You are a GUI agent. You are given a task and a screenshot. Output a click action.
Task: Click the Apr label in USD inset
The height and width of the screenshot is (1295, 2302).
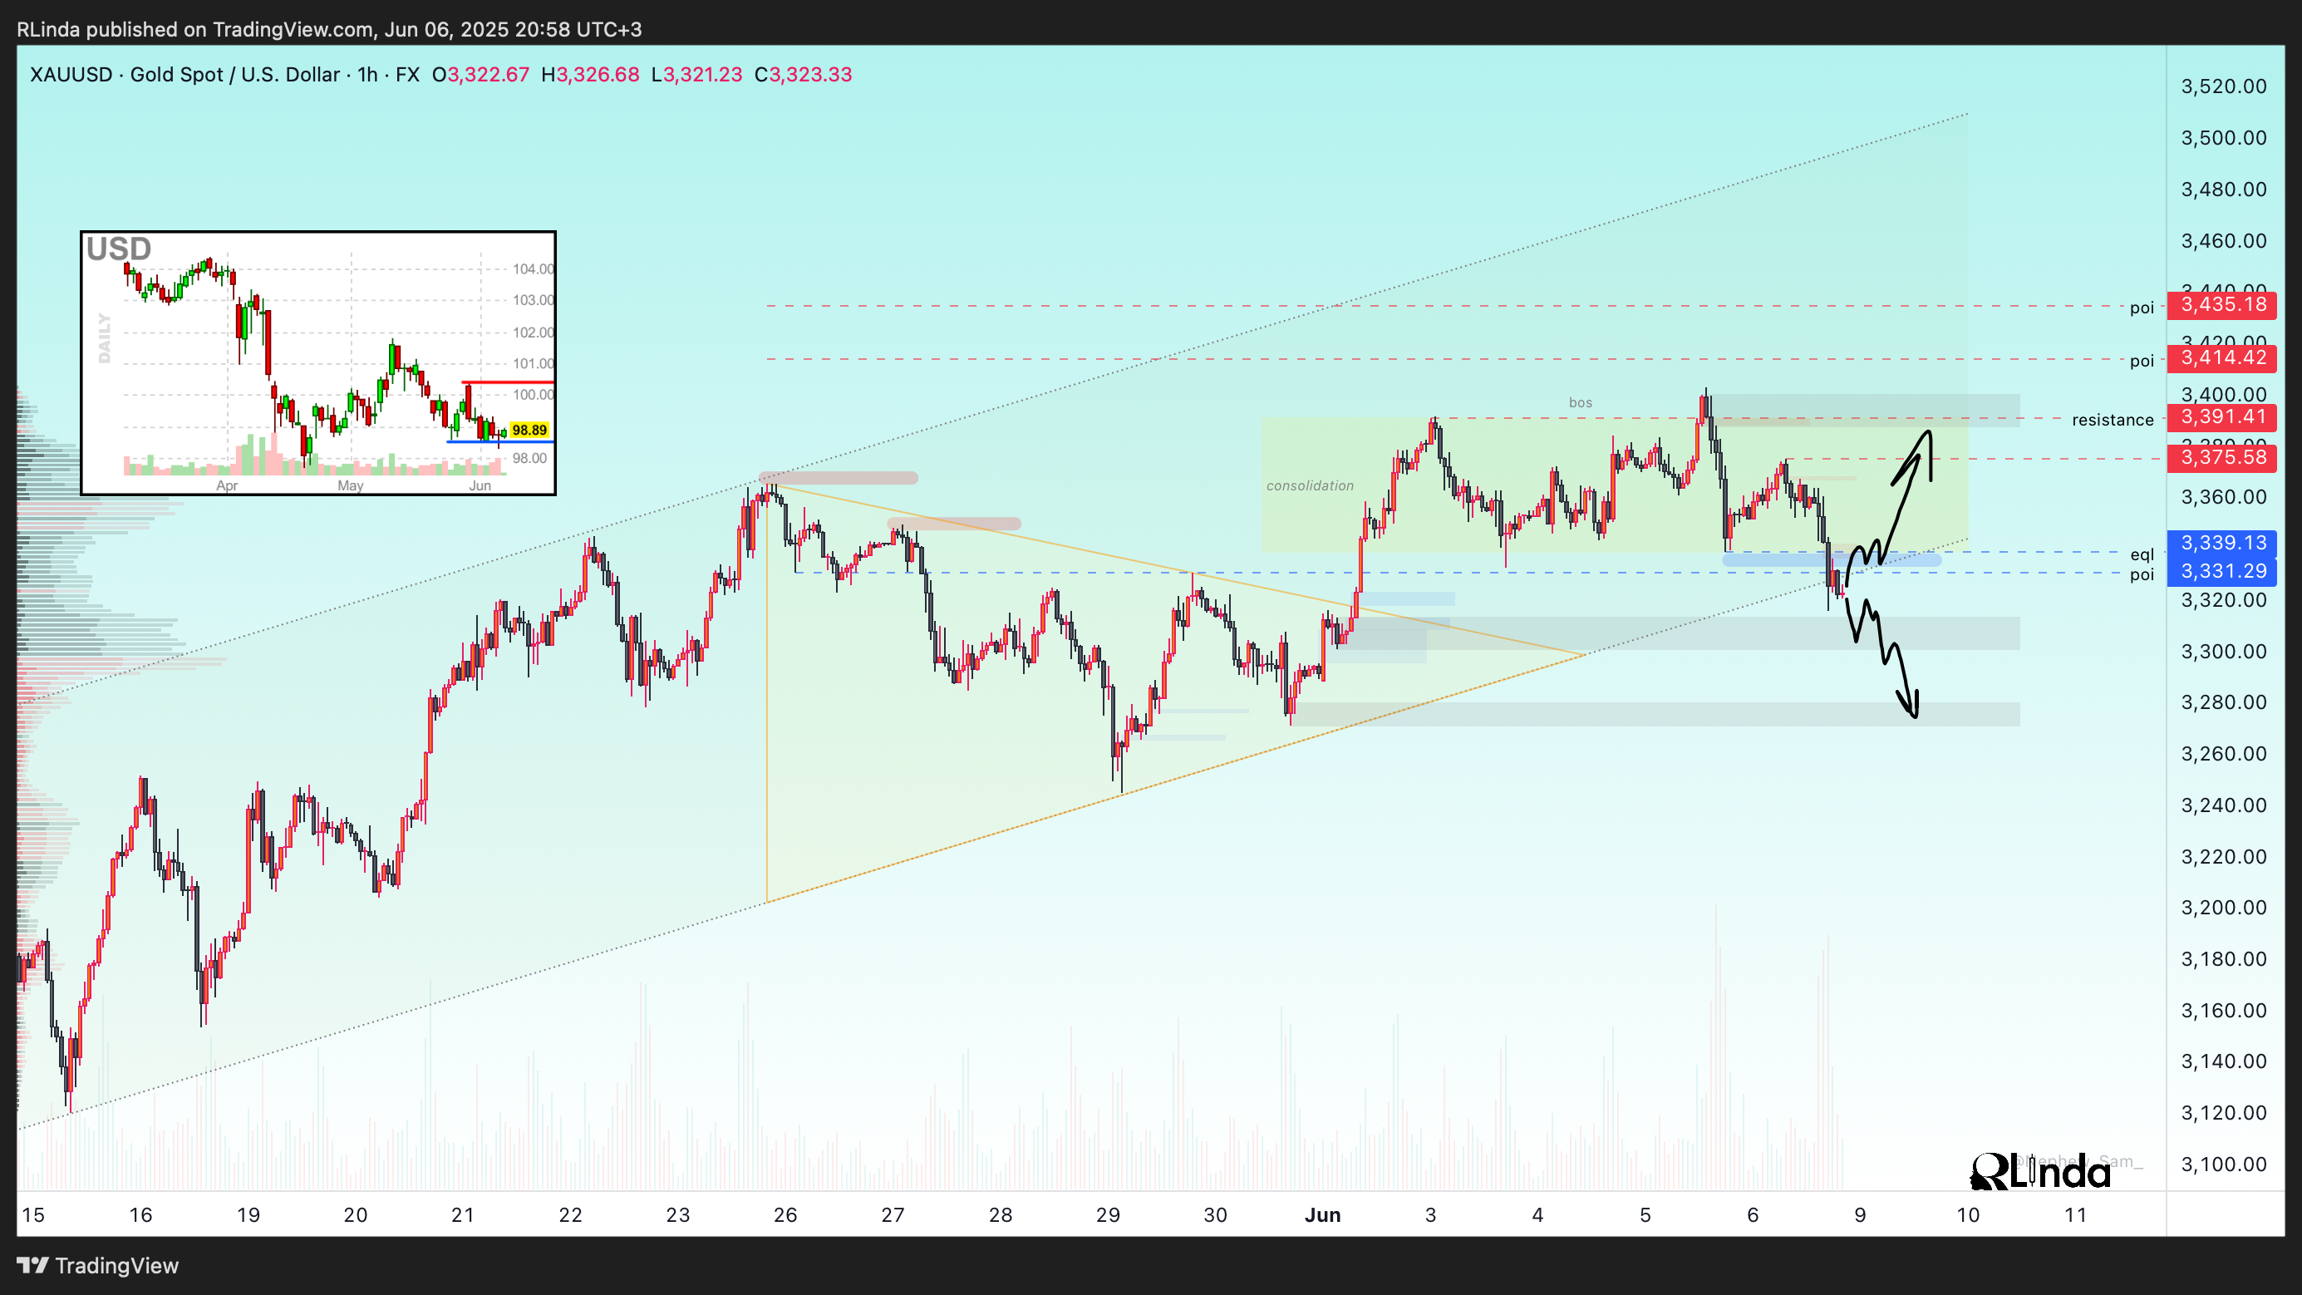tap(227, 486)
